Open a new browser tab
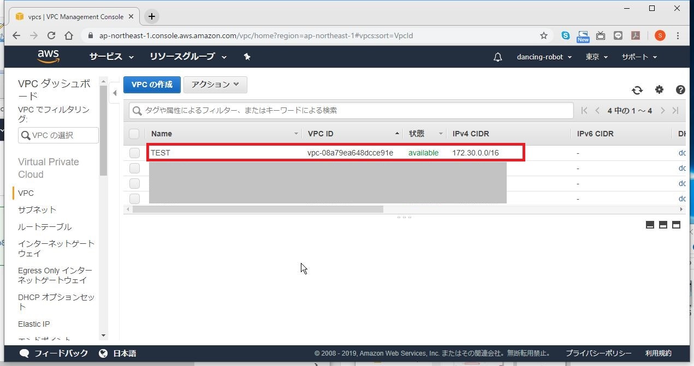 click(152, 16)
